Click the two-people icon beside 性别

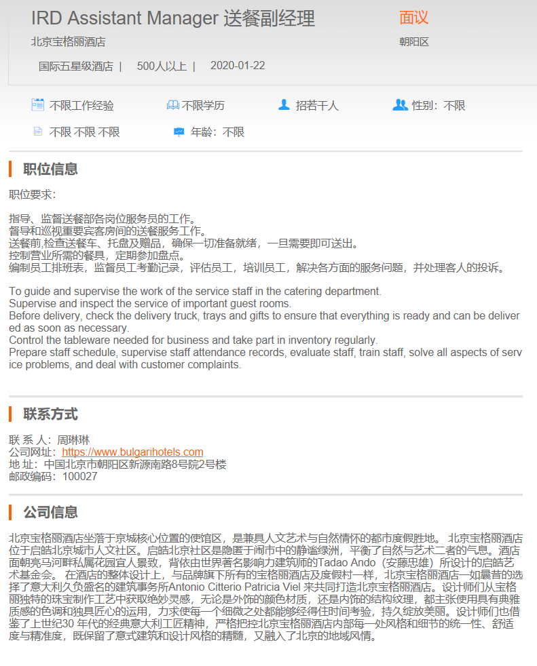coord(400,104)
